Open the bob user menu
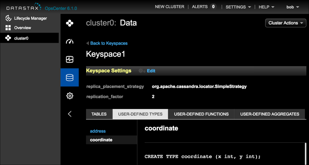This screenshot has height=165, width=309. point(293,7)
